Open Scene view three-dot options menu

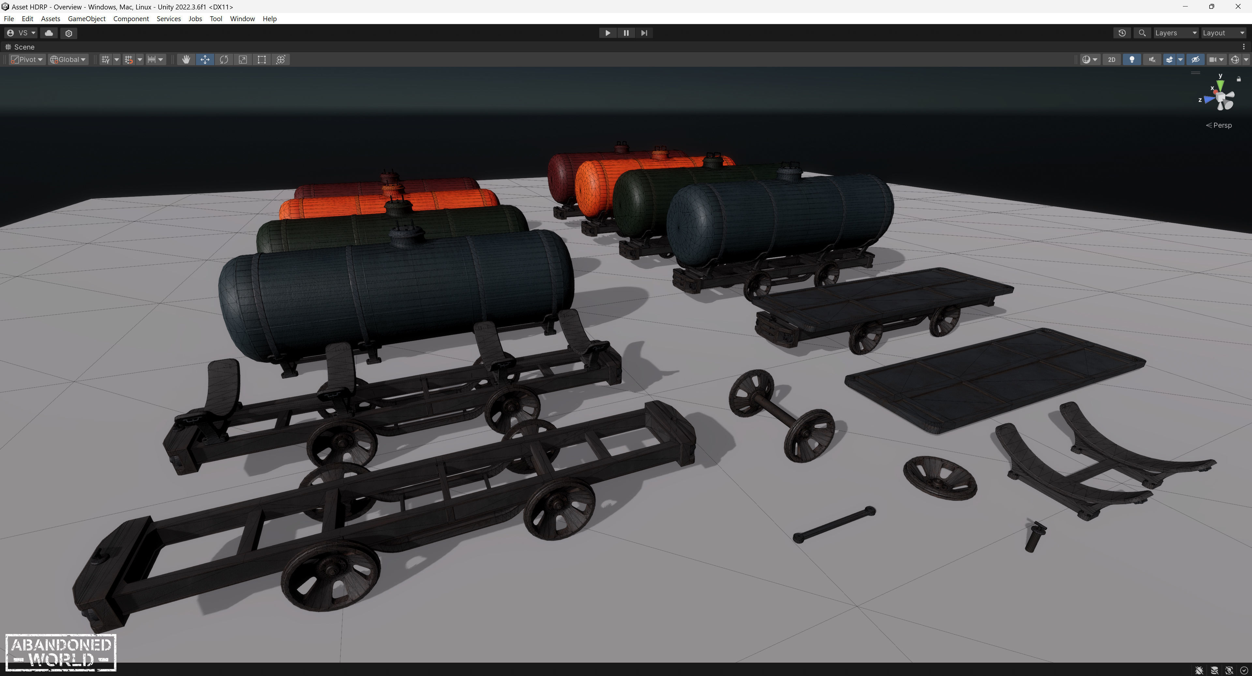coord(1244,47)
